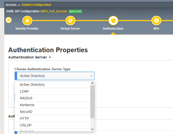The height and width of the screenshot is (134, 173).
Task: Select SecurID authentication option
Action: (26, 112)
